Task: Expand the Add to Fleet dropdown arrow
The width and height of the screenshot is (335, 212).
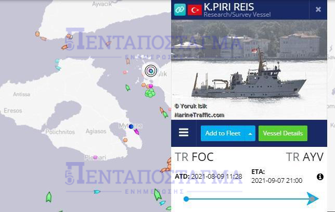Action: (x=250, y=134)
